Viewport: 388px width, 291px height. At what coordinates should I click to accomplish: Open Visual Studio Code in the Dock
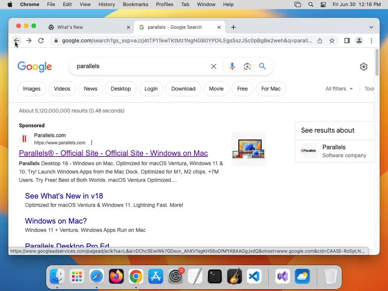(x=254, y=276)
